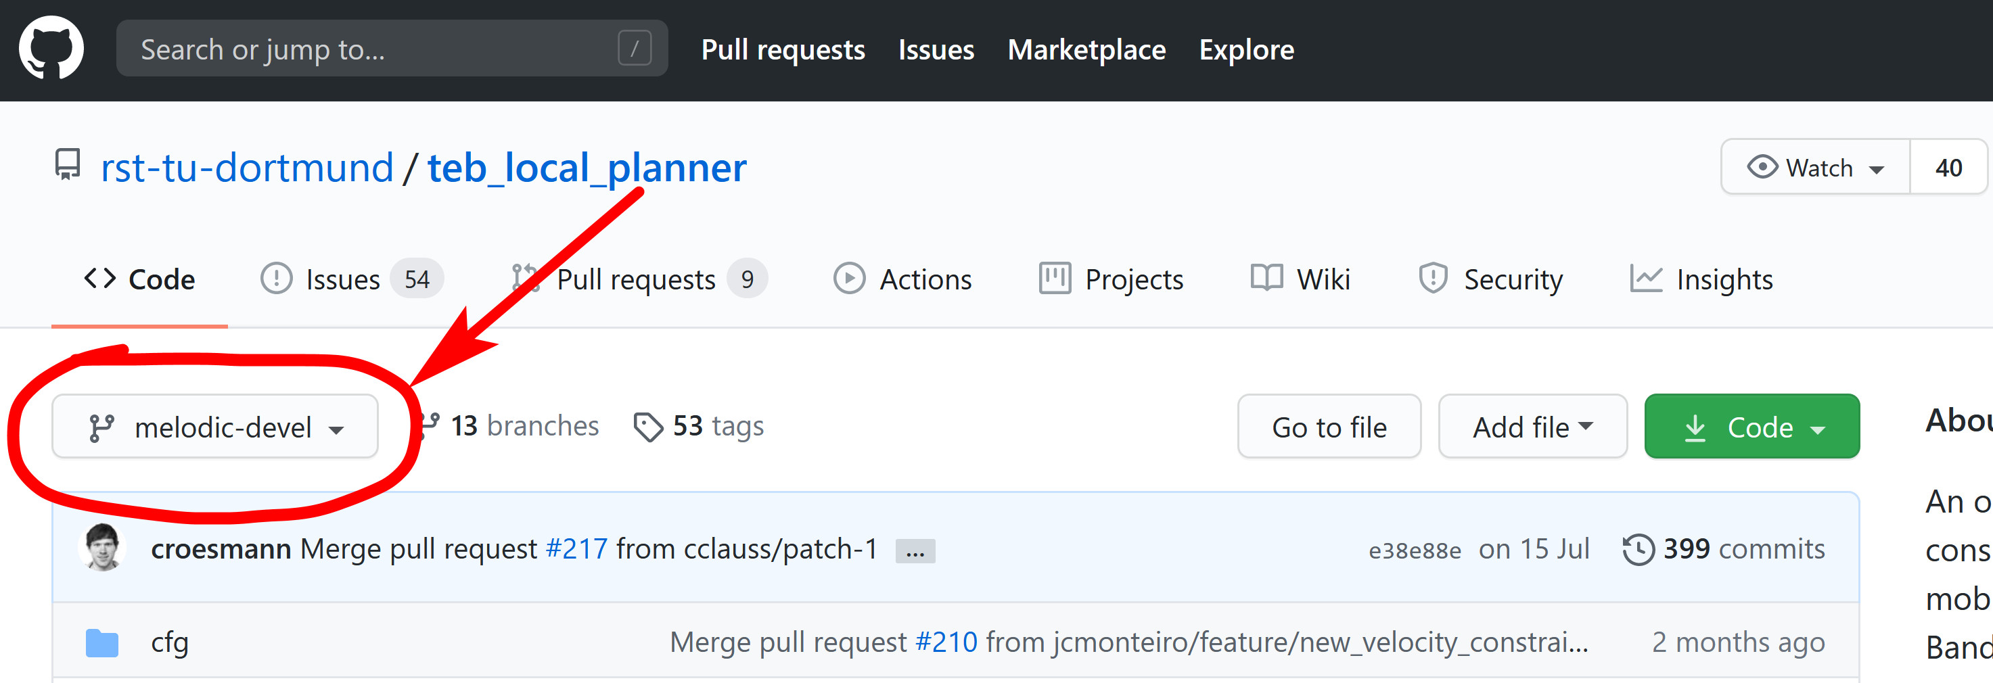Click the Wiki book icon
This screenshot has width=1993, height=683.
1266,278
